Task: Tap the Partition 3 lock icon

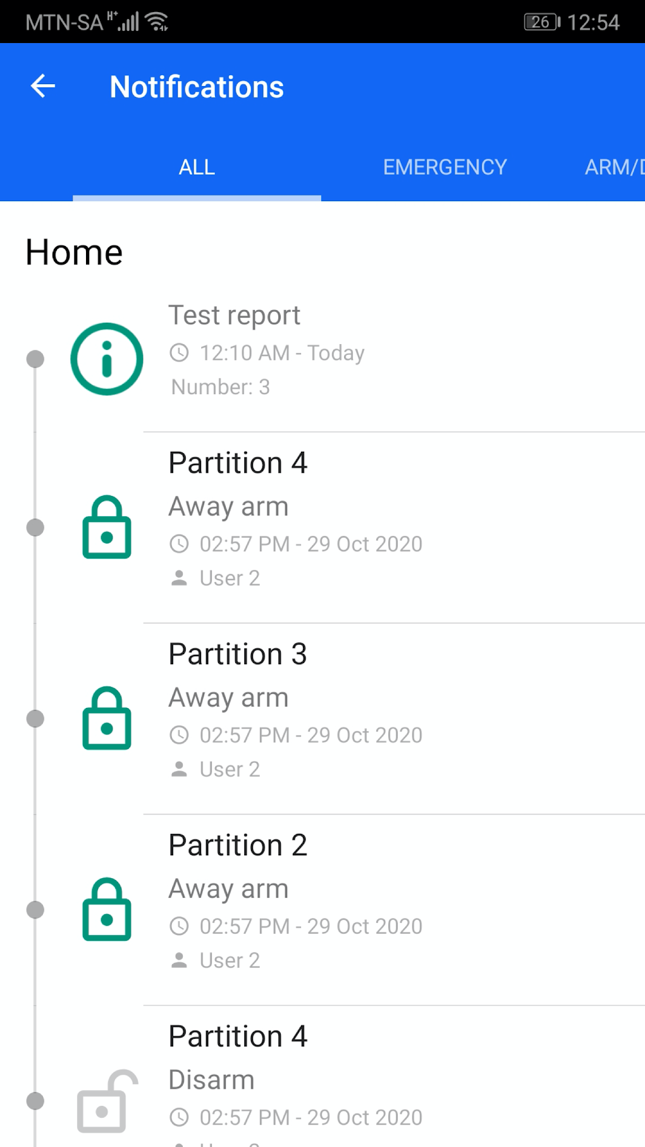Action: click(x=107, y=718)
